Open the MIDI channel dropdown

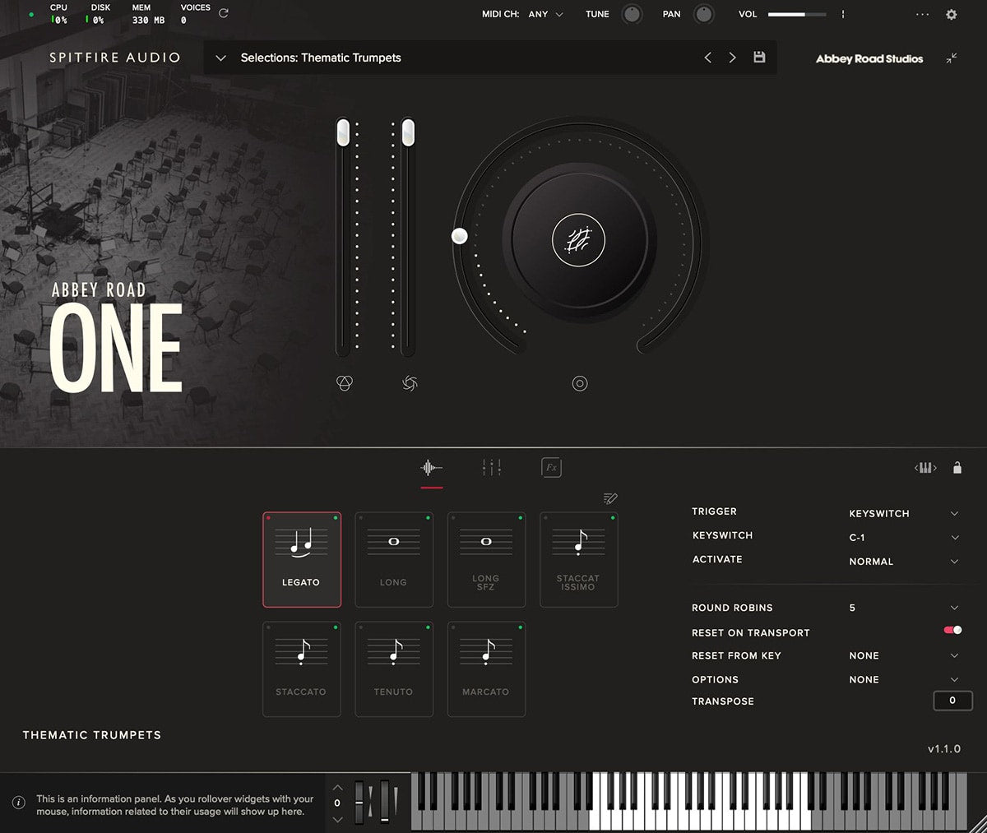544,15
